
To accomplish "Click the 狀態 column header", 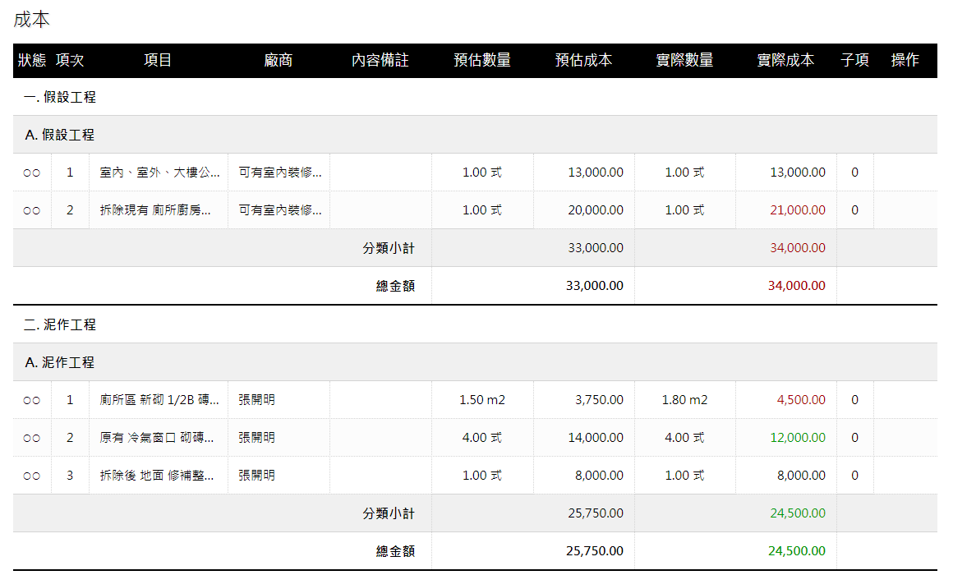I will pyautogui.click(x=32, y=60).
